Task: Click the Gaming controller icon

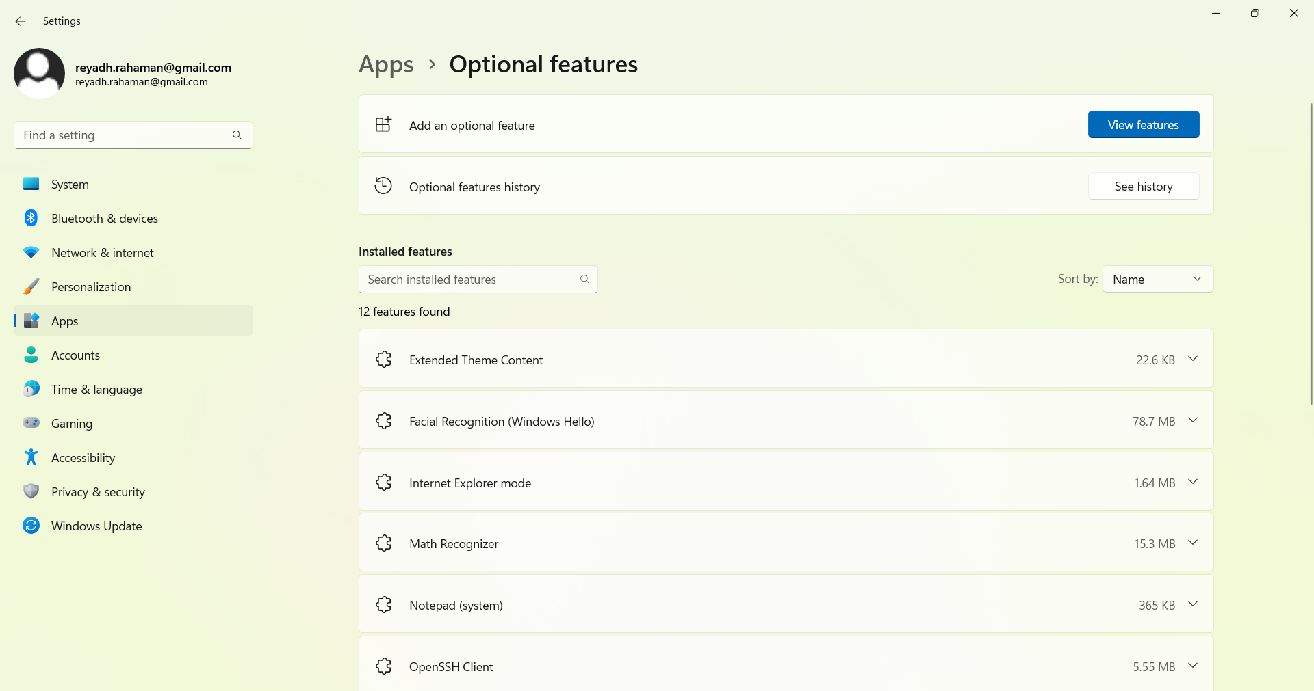Action: pos(31,423)
